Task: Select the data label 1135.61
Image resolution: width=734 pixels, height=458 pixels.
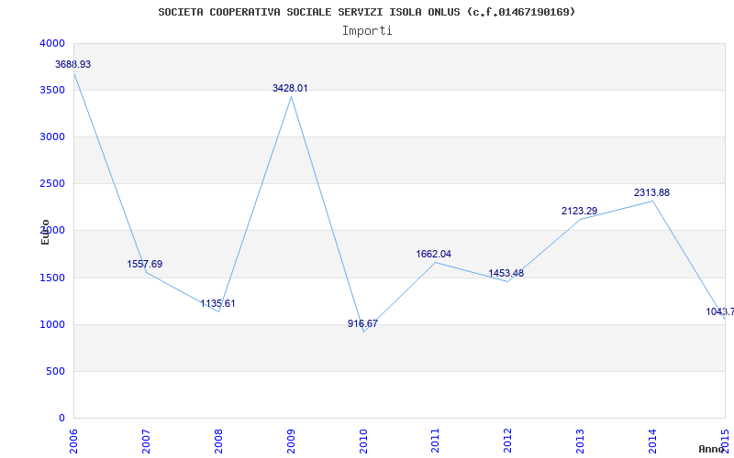Action: click(x=217, y=303)
